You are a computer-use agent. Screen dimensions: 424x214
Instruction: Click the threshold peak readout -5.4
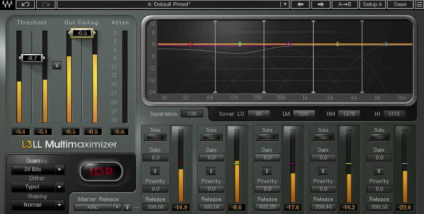21,131
